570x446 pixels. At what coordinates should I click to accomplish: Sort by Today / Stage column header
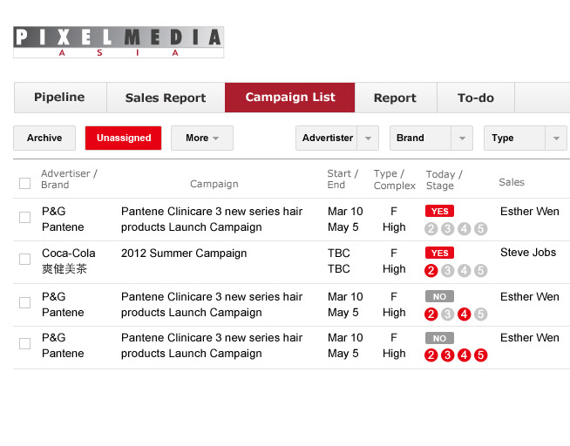444,179
